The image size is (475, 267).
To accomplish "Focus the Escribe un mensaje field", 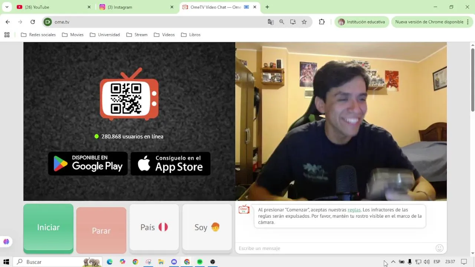I will [x=336, y=248].
